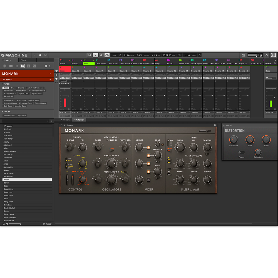The height and width of the screenshot is (278, 278).
Task: Toggle the metronome icon next to tempo
Action: point(120,55)
